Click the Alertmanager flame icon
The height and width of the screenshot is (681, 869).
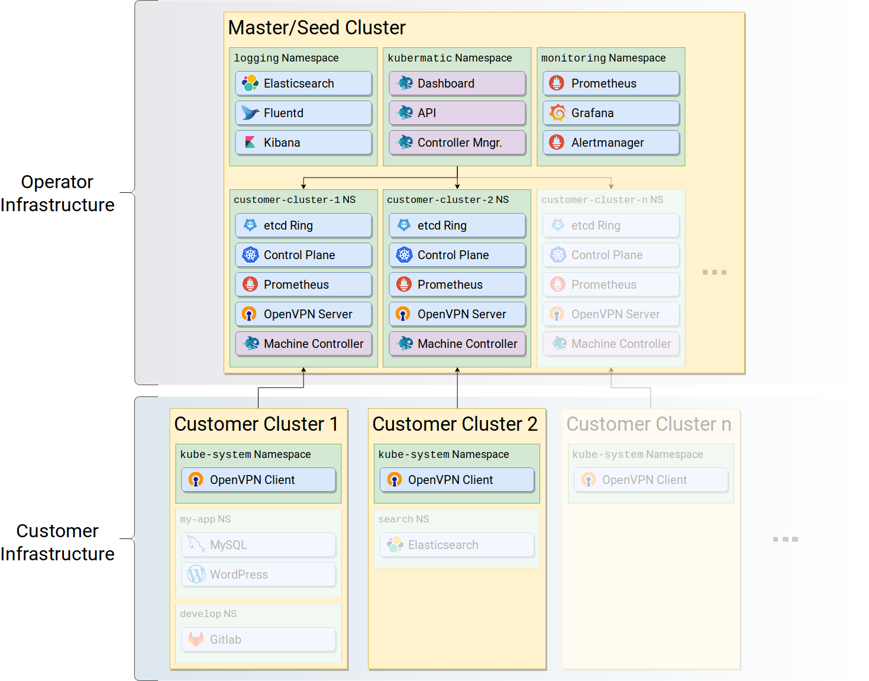(x=557, y=143)
